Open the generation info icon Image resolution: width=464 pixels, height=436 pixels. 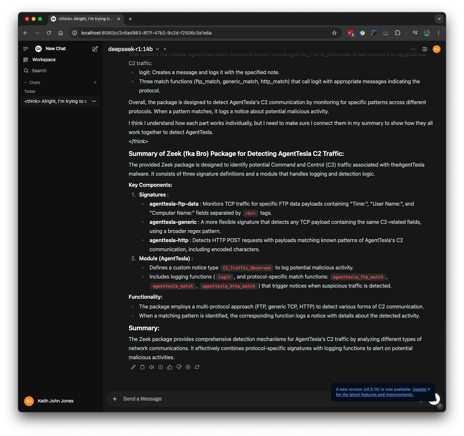click(x=161, y=367)
